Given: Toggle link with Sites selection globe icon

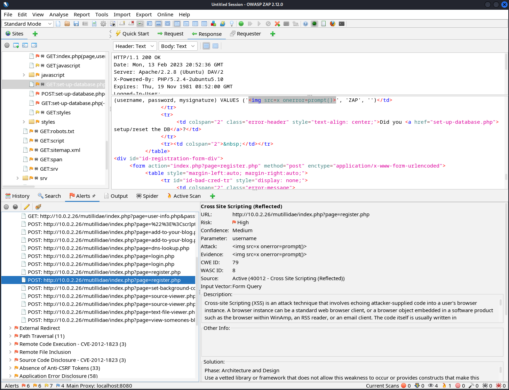Looking at the screenshot, I should pos(15,207).
